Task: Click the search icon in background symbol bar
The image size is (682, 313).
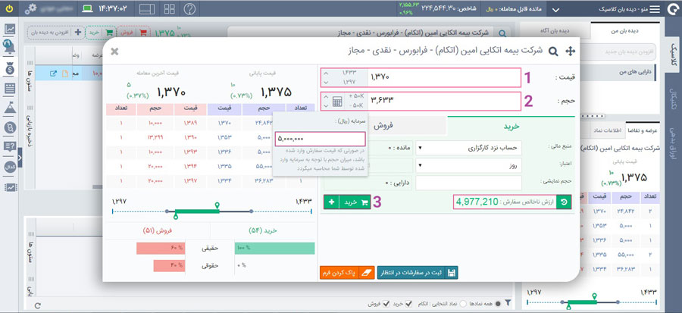Action: coord(502,33)
